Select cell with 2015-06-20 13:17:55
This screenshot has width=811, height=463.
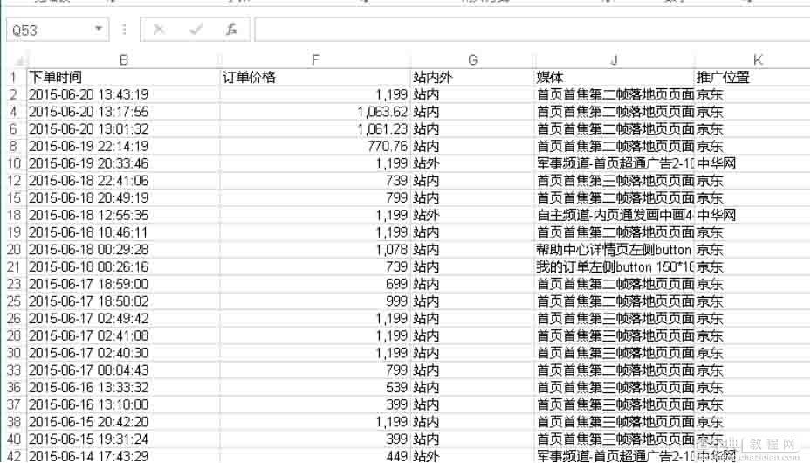pyautogui.click(x=124, y=112)
